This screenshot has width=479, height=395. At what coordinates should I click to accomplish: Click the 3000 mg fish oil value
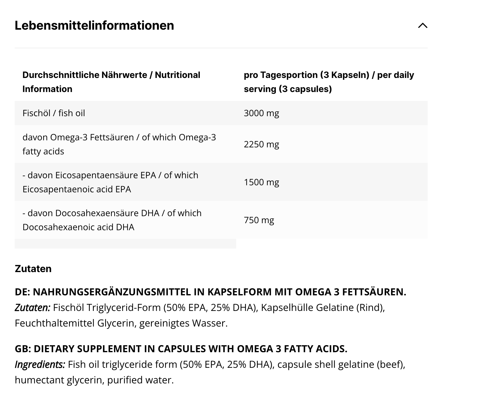(261, 113)
